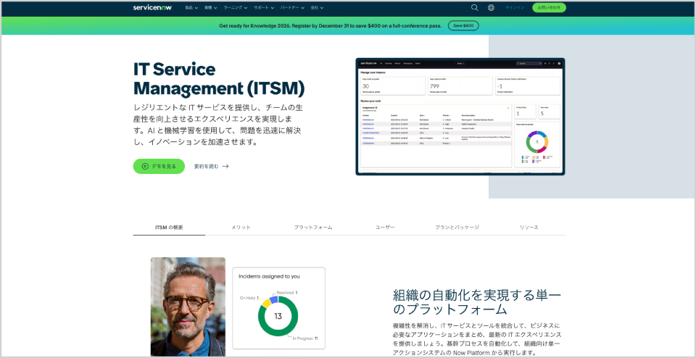Expand the 会社 menu
This screenshot has height=358, width=696.
[x=317, y=7]
